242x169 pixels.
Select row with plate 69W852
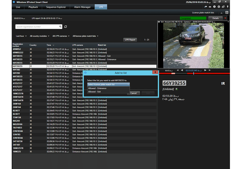pyautogui.click(x=84, y=49)
